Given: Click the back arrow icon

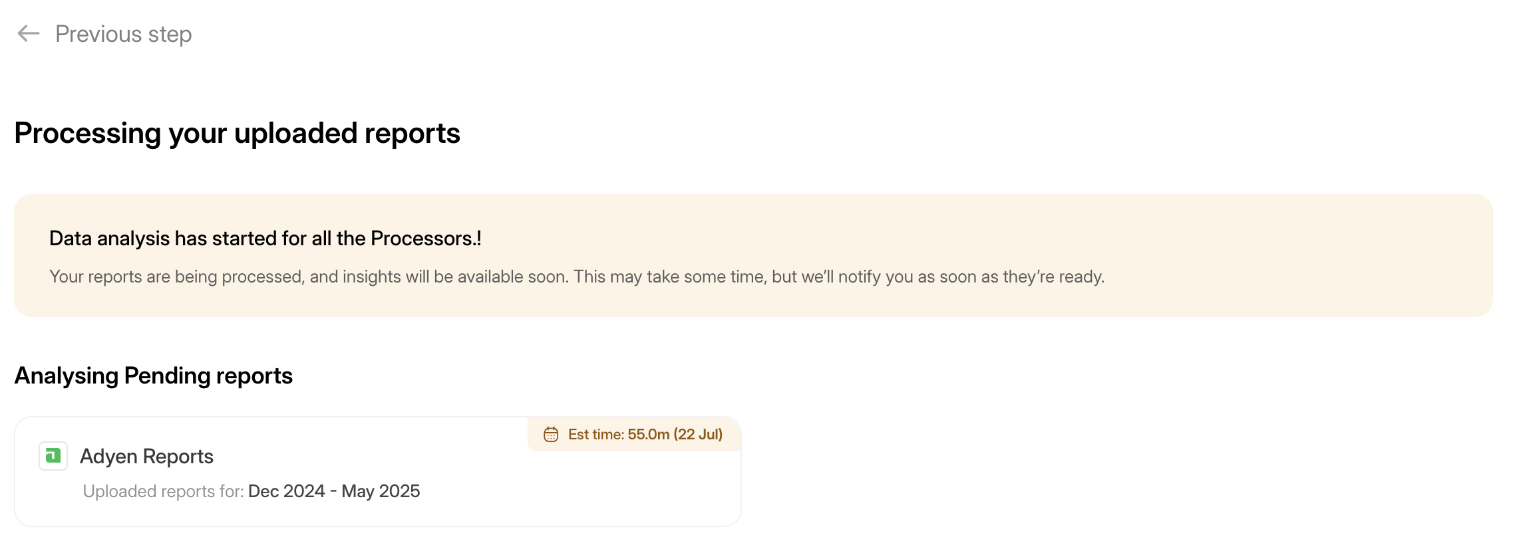Looking at the screenshot, I should tap(28, 33).
